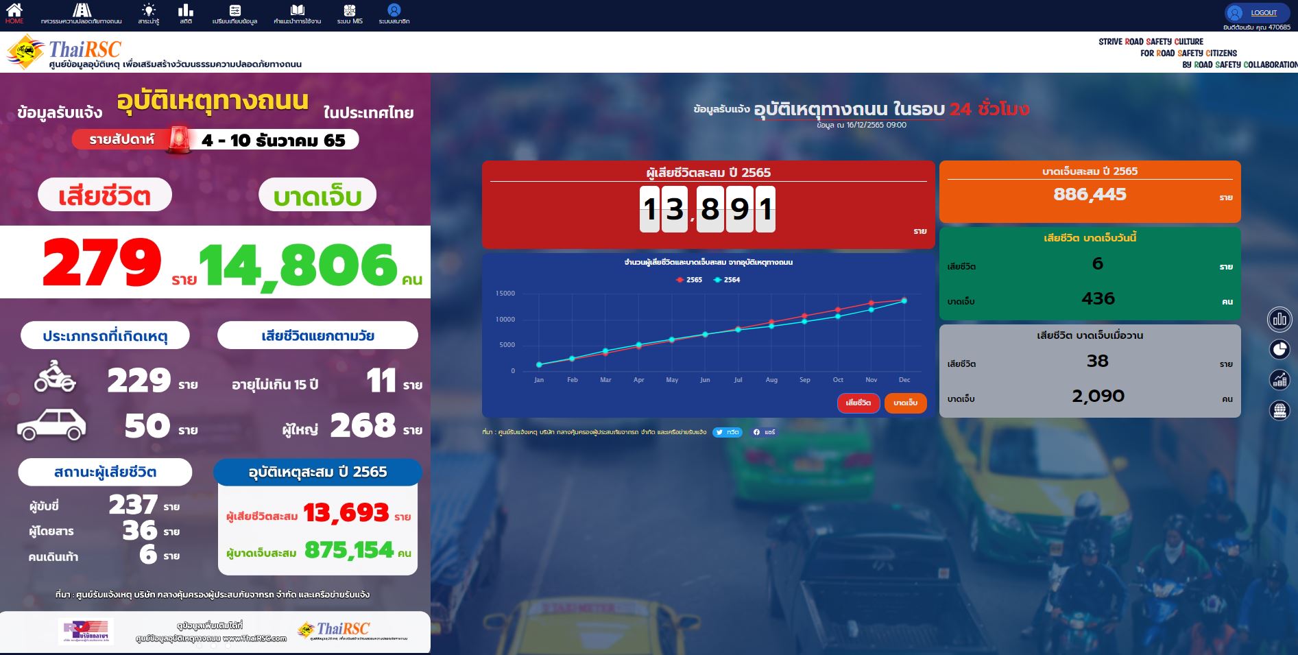Switch chart to orange injuries button
This screenshot has width=1298, height=655.
905,403
